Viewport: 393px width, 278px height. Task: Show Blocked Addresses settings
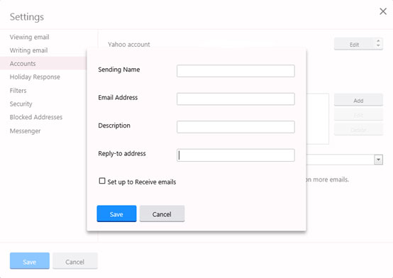[x=36, y=117]
